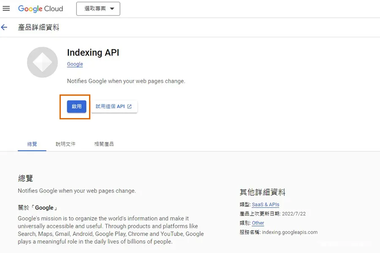Open the SaaS & APIs type link
380x253 pixels.
pos(266,205)
